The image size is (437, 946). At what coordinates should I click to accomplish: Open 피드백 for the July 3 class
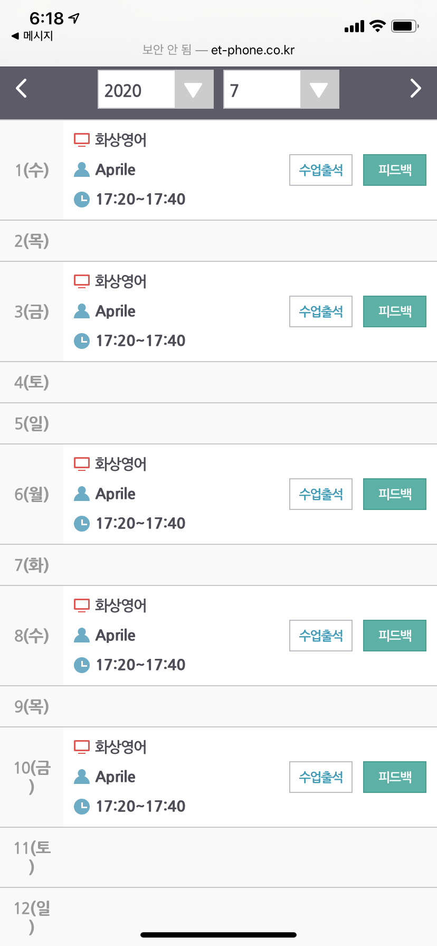[x=394, y=311]
